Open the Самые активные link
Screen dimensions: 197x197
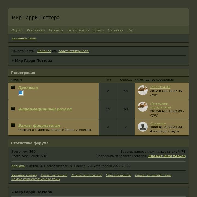click(x=54, y=175)
